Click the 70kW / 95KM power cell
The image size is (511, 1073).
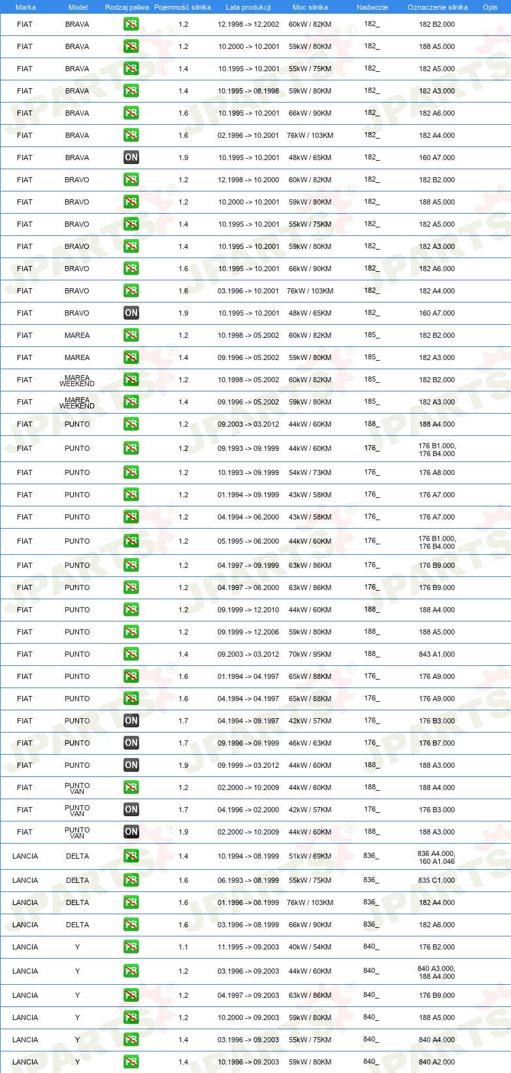pos(310,654)
